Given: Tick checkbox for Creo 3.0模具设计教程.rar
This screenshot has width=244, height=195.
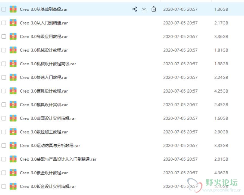Looking at the screenshot, I should pos(4,91).
